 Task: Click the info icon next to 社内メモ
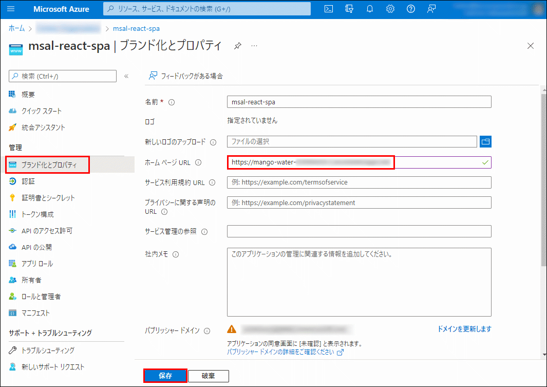click(176, 254)
